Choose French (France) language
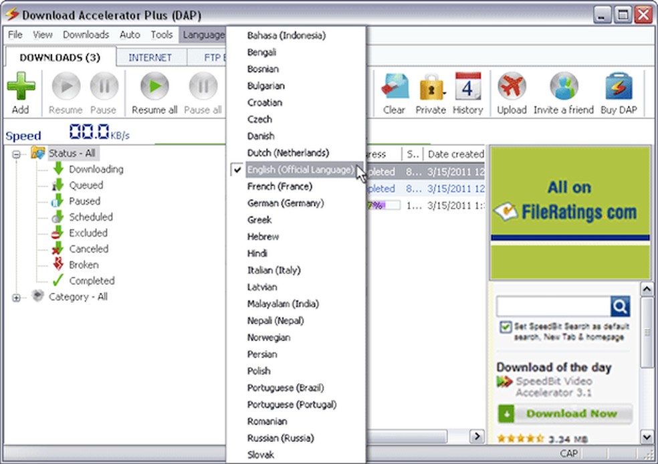Image resolution: width=658 pixels, height=464 pixels. (x=296, y=187)
